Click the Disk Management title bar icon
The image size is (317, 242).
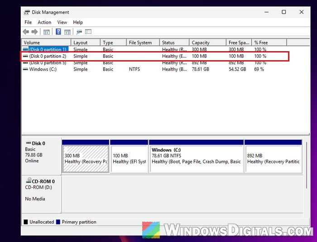pos(27,12)
